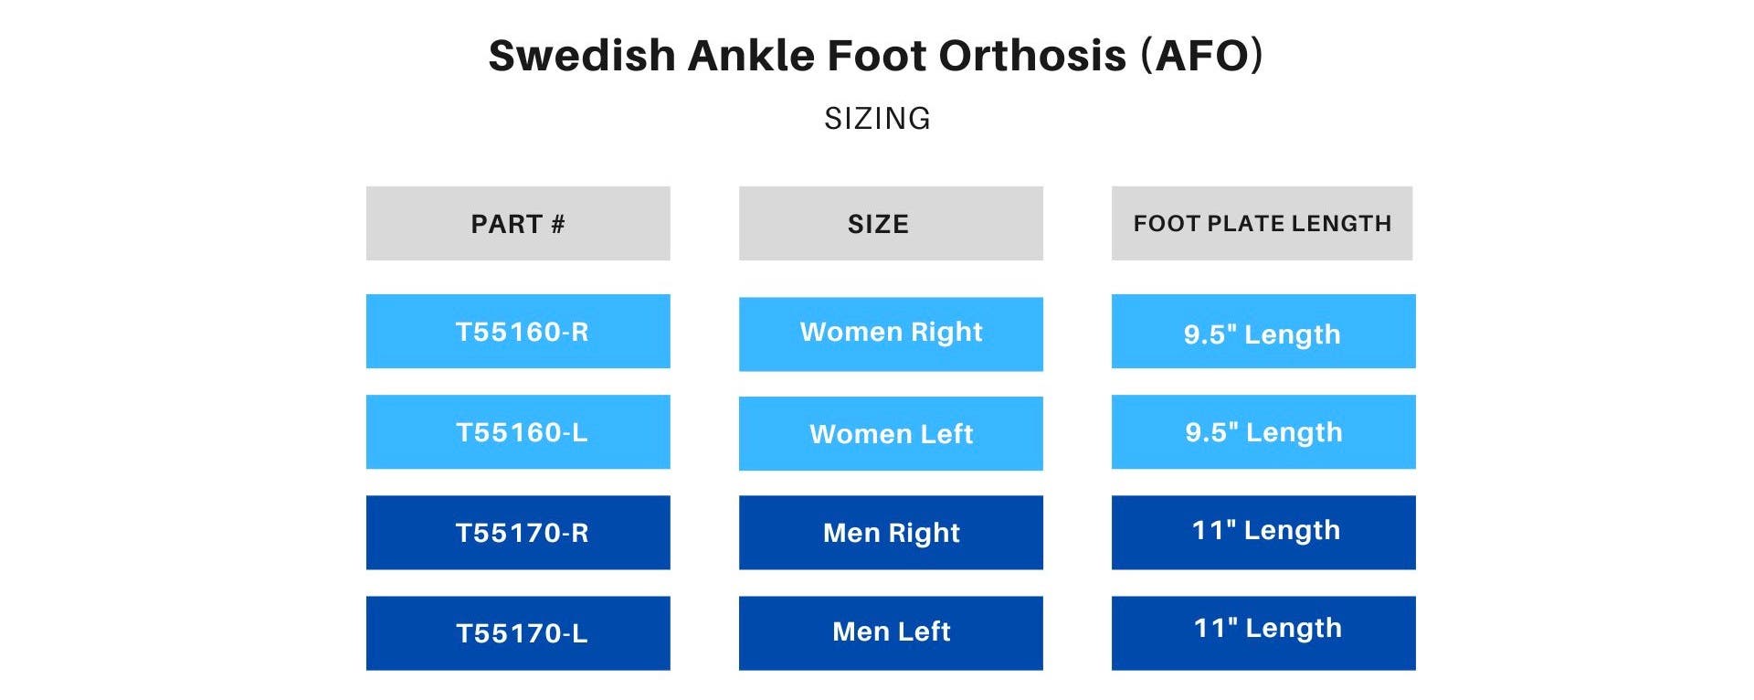Click the Swedish Ankle Foot Orthosis title

(x=876, y=55)
